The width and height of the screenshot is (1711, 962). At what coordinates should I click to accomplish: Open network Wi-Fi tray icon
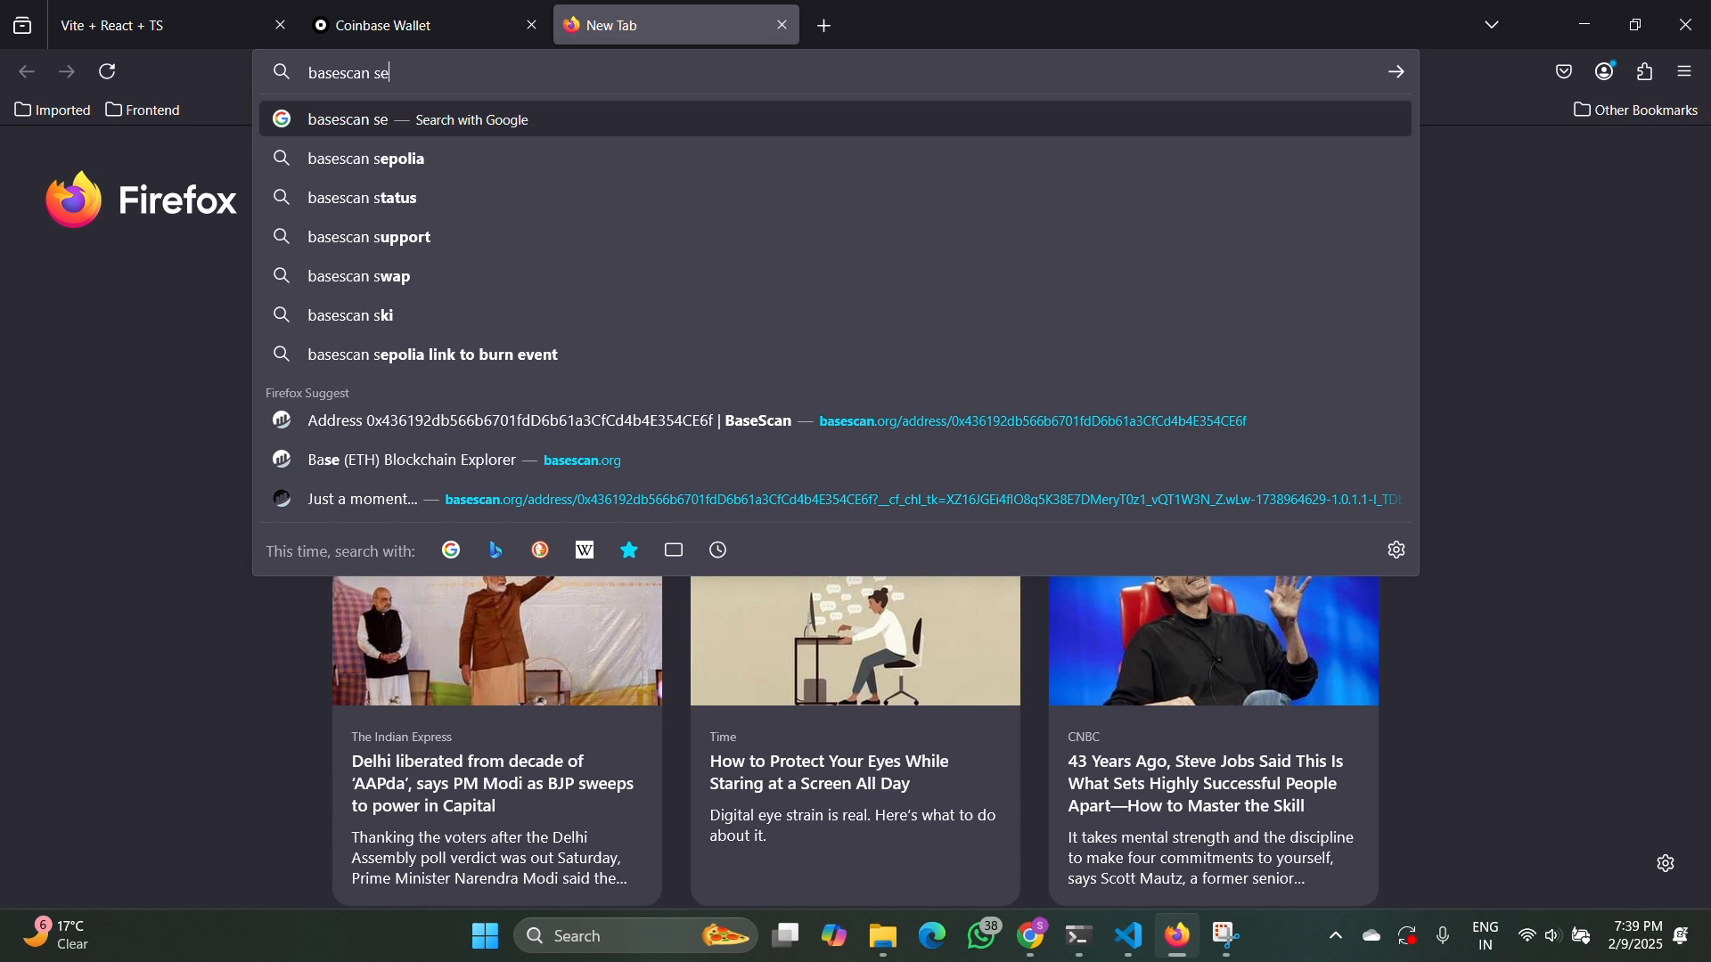pos(1527,936)
